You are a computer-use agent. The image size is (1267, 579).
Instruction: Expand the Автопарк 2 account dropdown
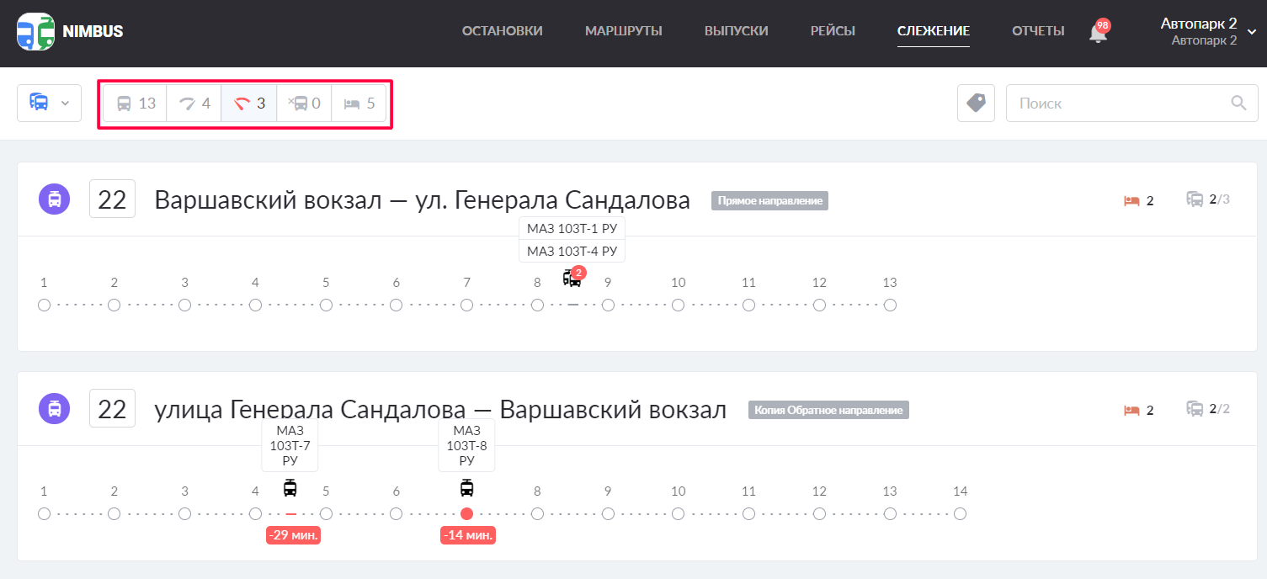click(1206, 30)
